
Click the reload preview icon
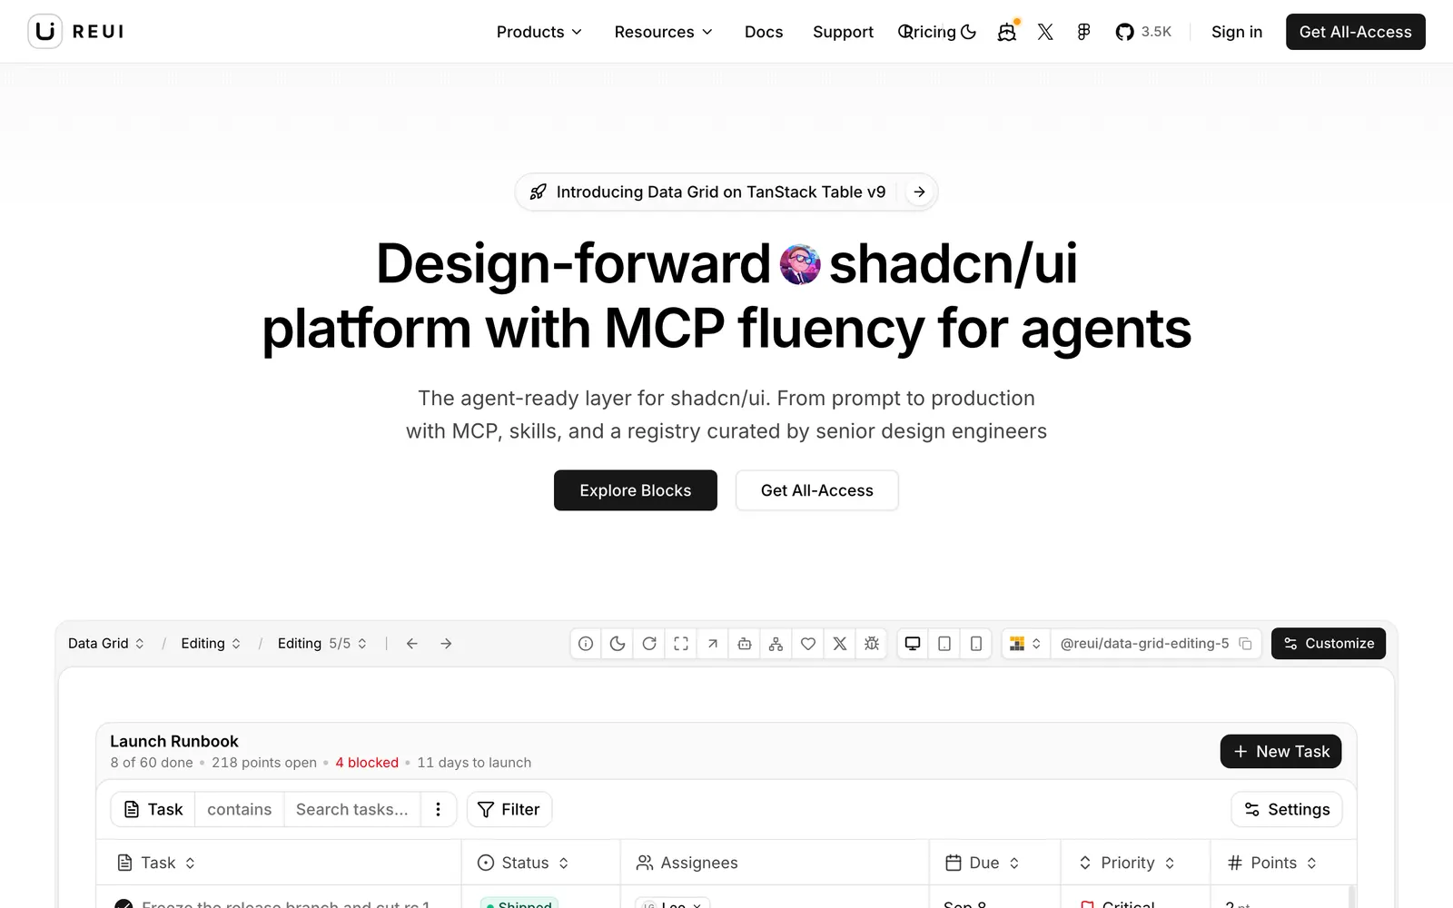[x=649, y=644]
